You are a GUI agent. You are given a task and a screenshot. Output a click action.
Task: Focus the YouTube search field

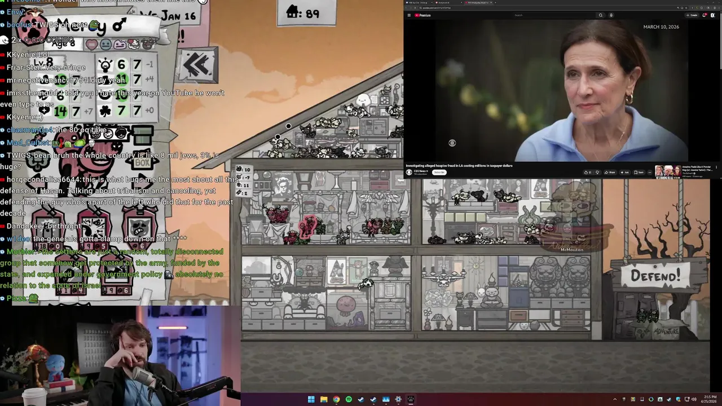pos(556,15)
